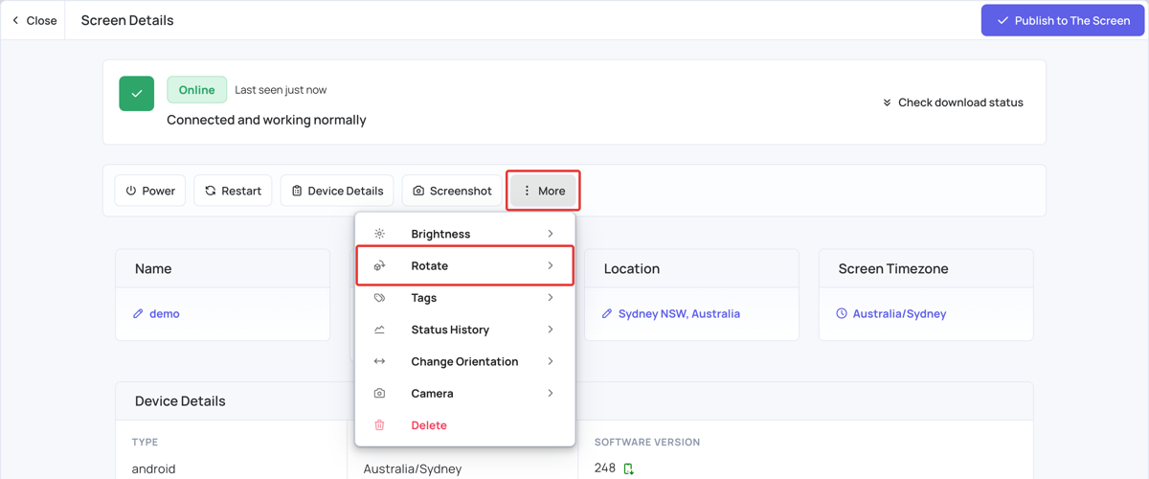Click Last seen just now text
Viewport: 1149px width, 479px height.
[x=281, y=89]
